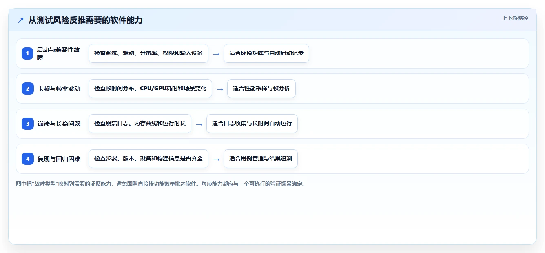Viewport: 545px width, 253px height.
Task: Click the 适合环境矩阵与自动启动记录 box
Action: [x=266, y=53]
